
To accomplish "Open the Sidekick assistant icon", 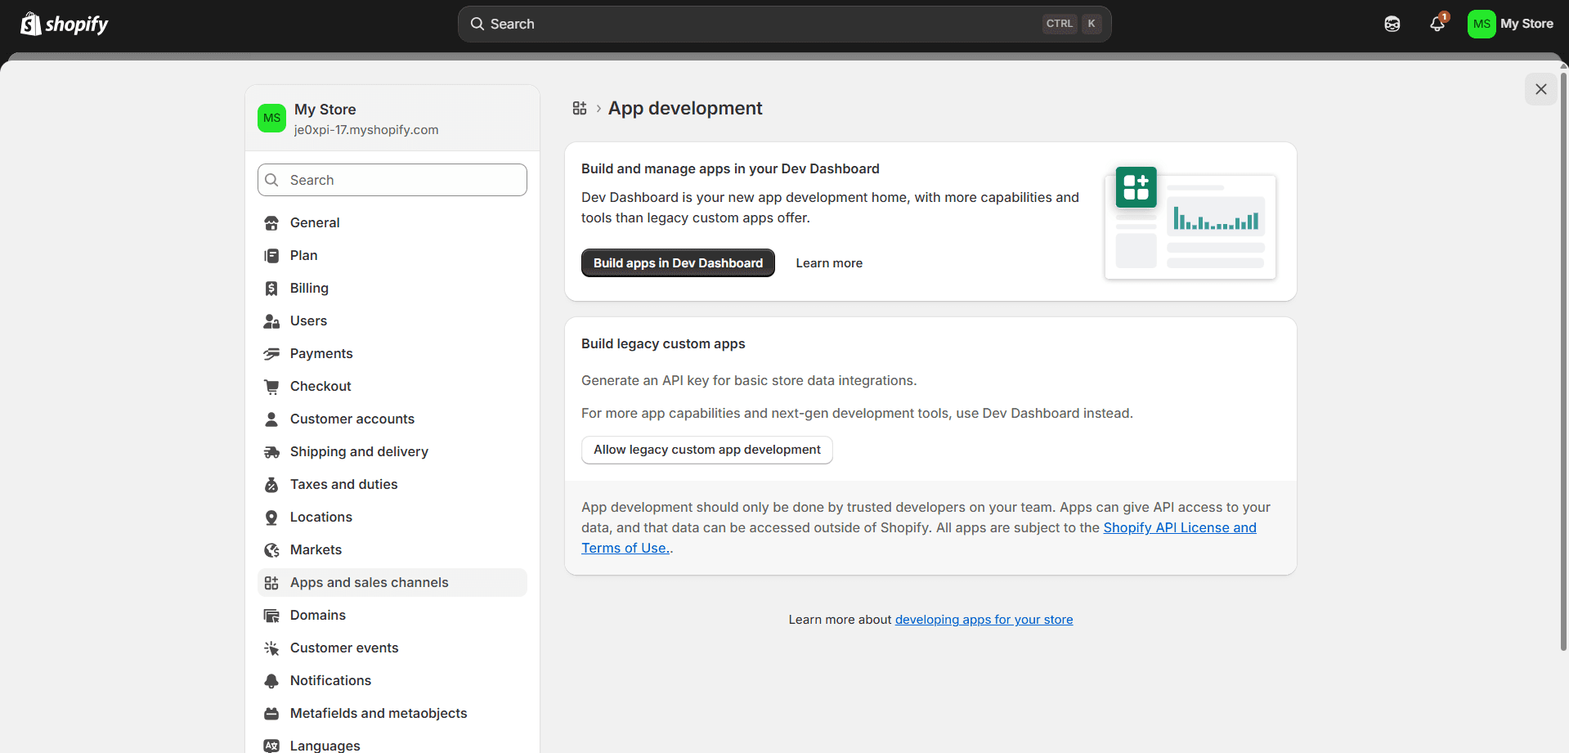I will click(x=1392, y=24).
